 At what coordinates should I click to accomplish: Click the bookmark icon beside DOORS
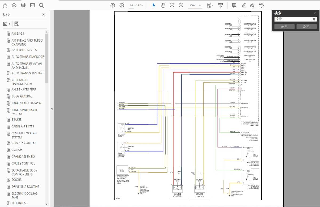pos(8,180)
